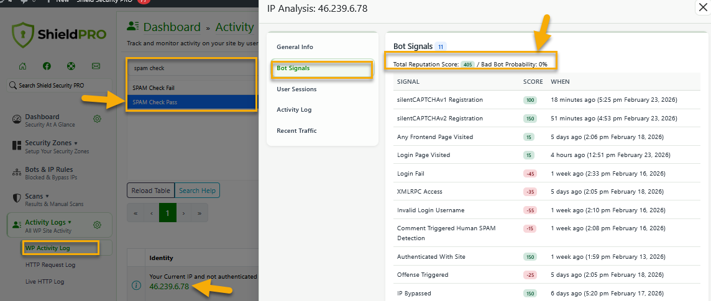Click the Identity column header

(x=162, y=258)
